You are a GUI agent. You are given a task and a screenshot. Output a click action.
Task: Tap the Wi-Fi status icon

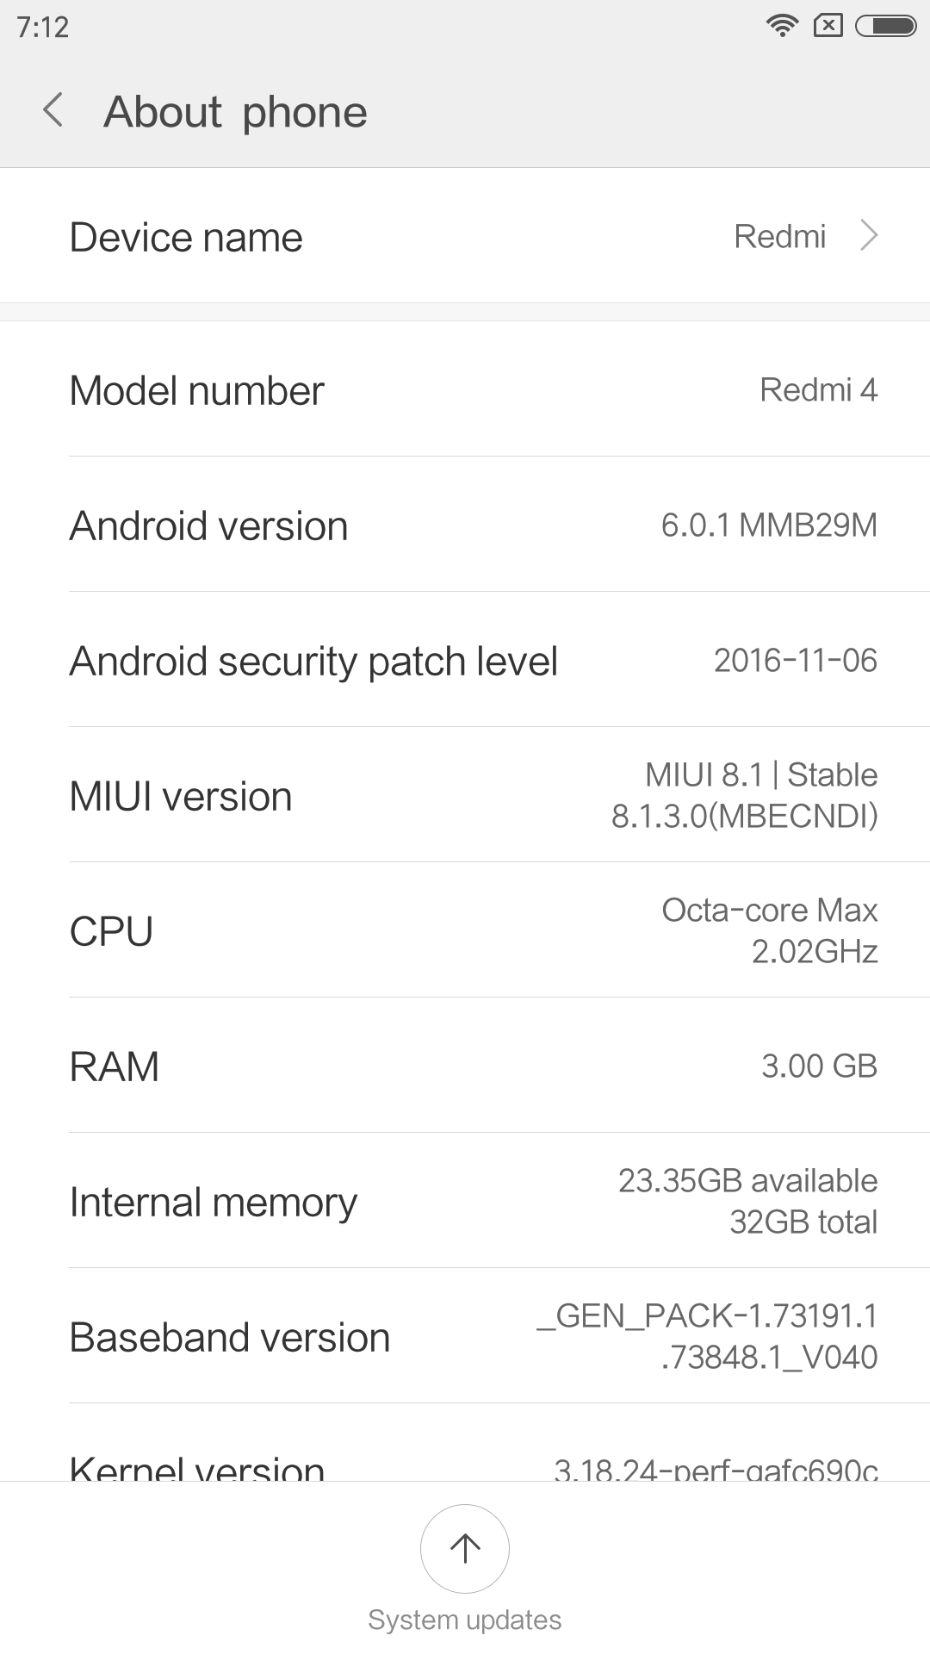coord(781,26)
